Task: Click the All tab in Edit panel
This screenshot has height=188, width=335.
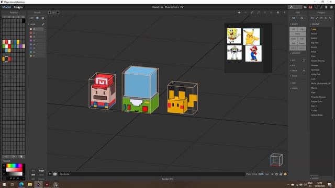Action: (294, 18)
